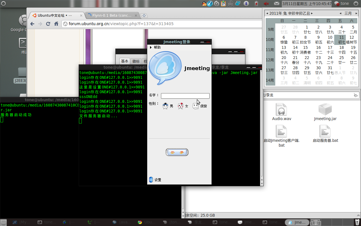Activate the highlighted Jme... taskbar item
Viewport: 361px width, 226px height.
point(297,222)
